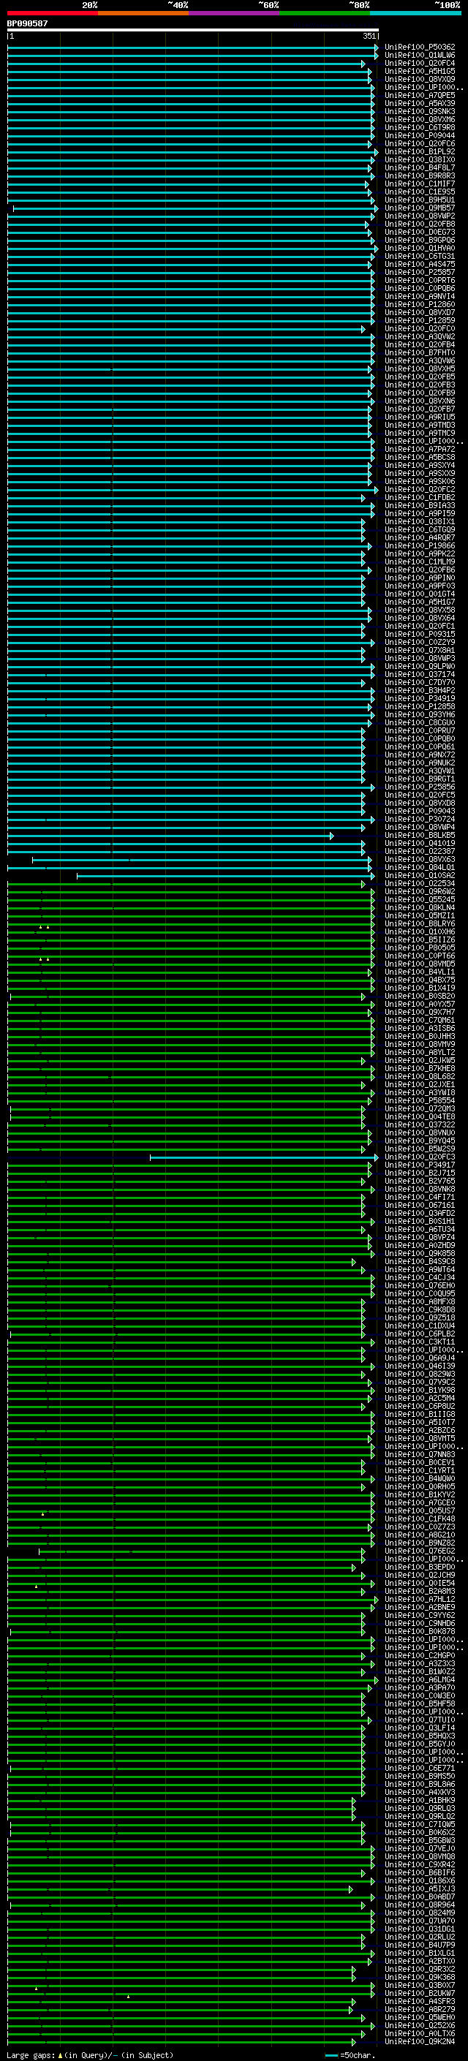Open hit UniRef100_B1PL92
The height and width of the screenshot is (2061, 468).
(420, 152)
